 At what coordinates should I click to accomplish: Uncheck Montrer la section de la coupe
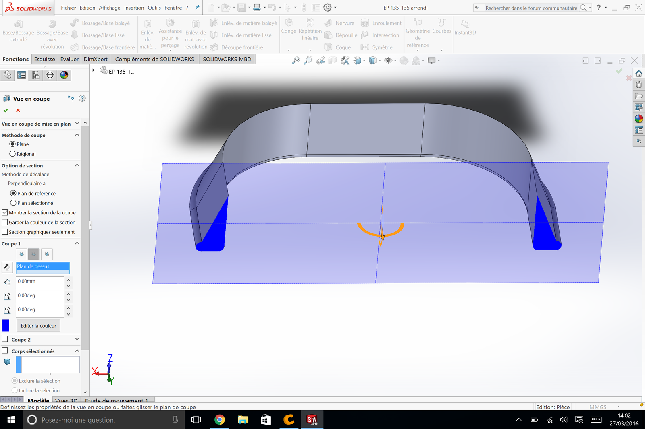tap(5, 212)
